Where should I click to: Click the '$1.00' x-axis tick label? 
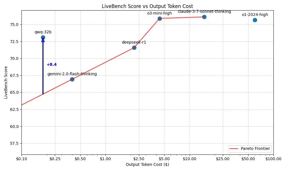106,159
